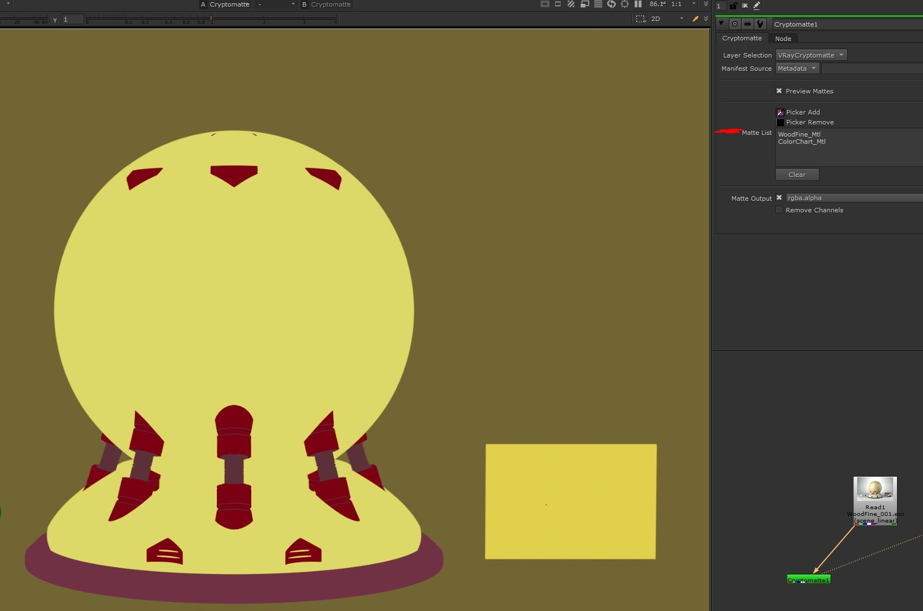Click ColorChart_Mtl in the Matte List
Image resolution: width=923 pixels, height=611 pixels.
pyautogui.click(x=801, y=142)
